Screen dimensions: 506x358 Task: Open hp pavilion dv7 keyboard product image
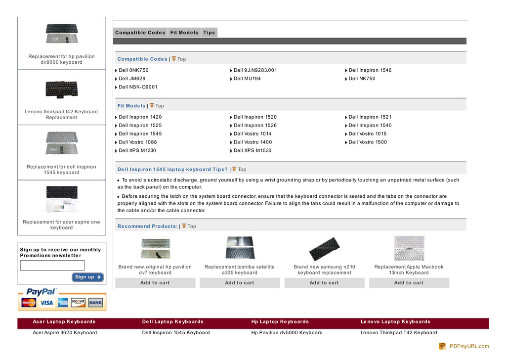point(156,248)
